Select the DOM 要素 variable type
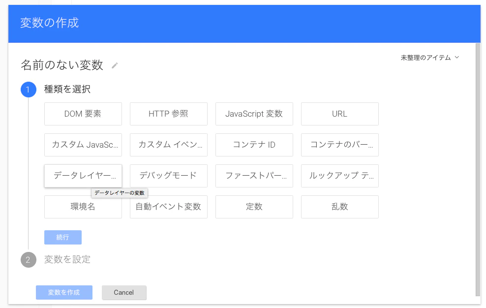The width and height of the screenshot is (486, 308). click(x=83, y=114)
